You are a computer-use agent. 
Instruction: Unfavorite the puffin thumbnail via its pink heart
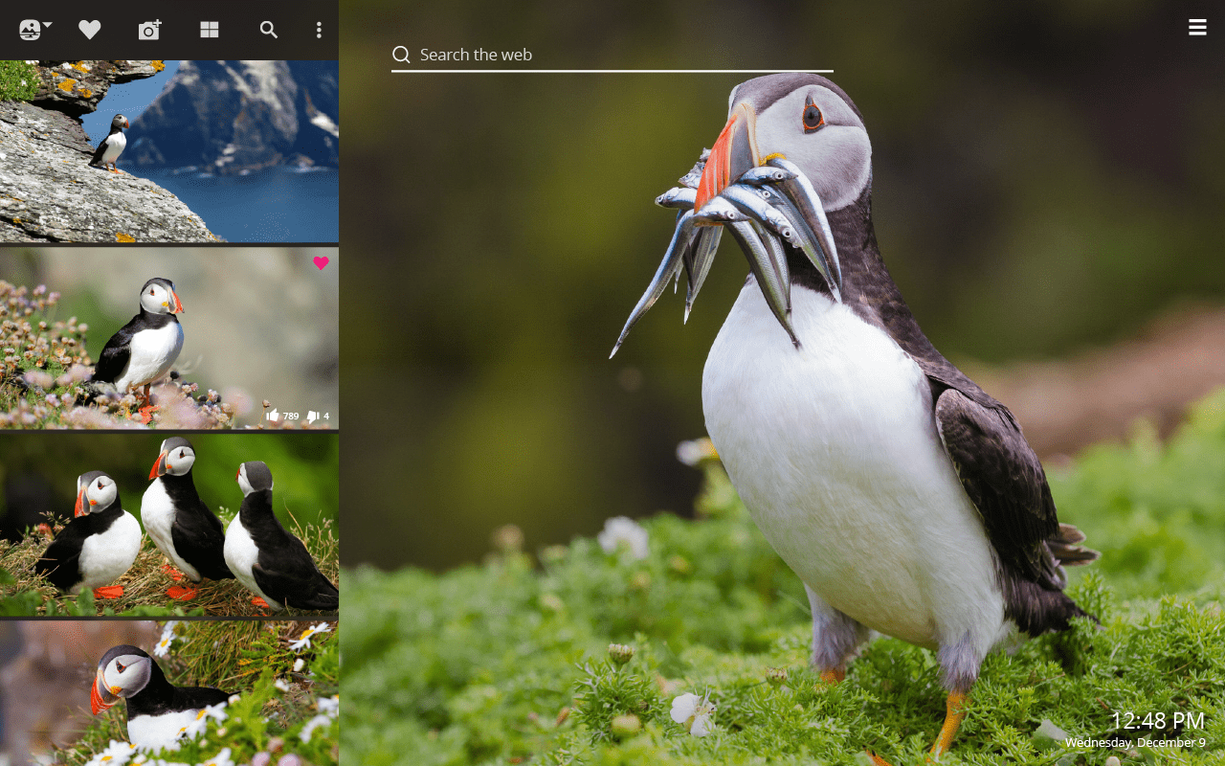click(322, 262)
